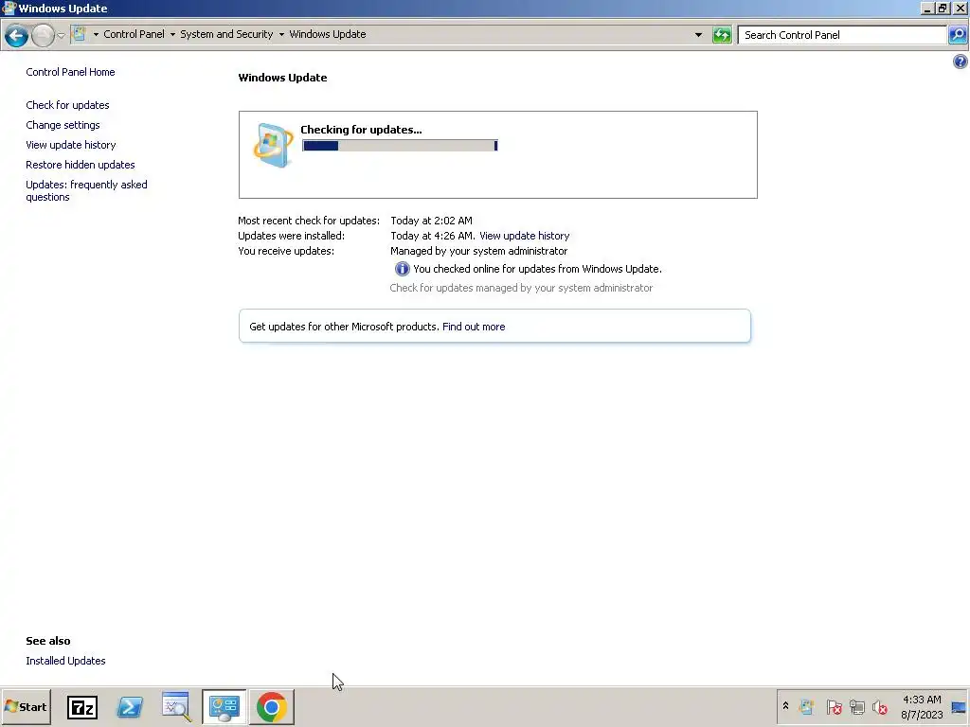Screen dimensions: 970x727
Task: Click the blue information icon
Action: pyautogui.click(x=402, y=269)
